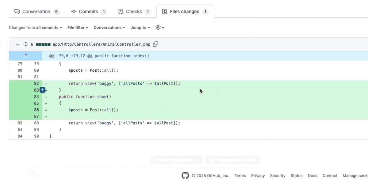Open the Conversations dropdown
Screen dimensions: 368x181
(109, 28)
